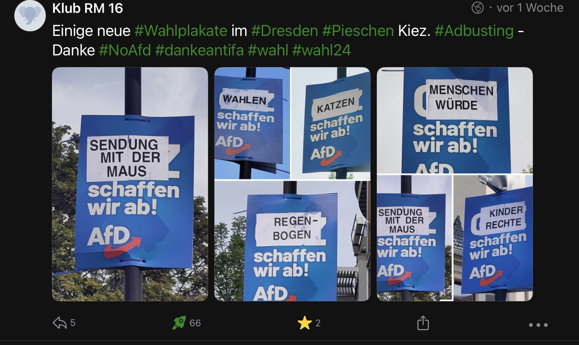This screenshot has height=345, width=579.
Task: Tap the globe visibility icon
Action: (477, 7)
